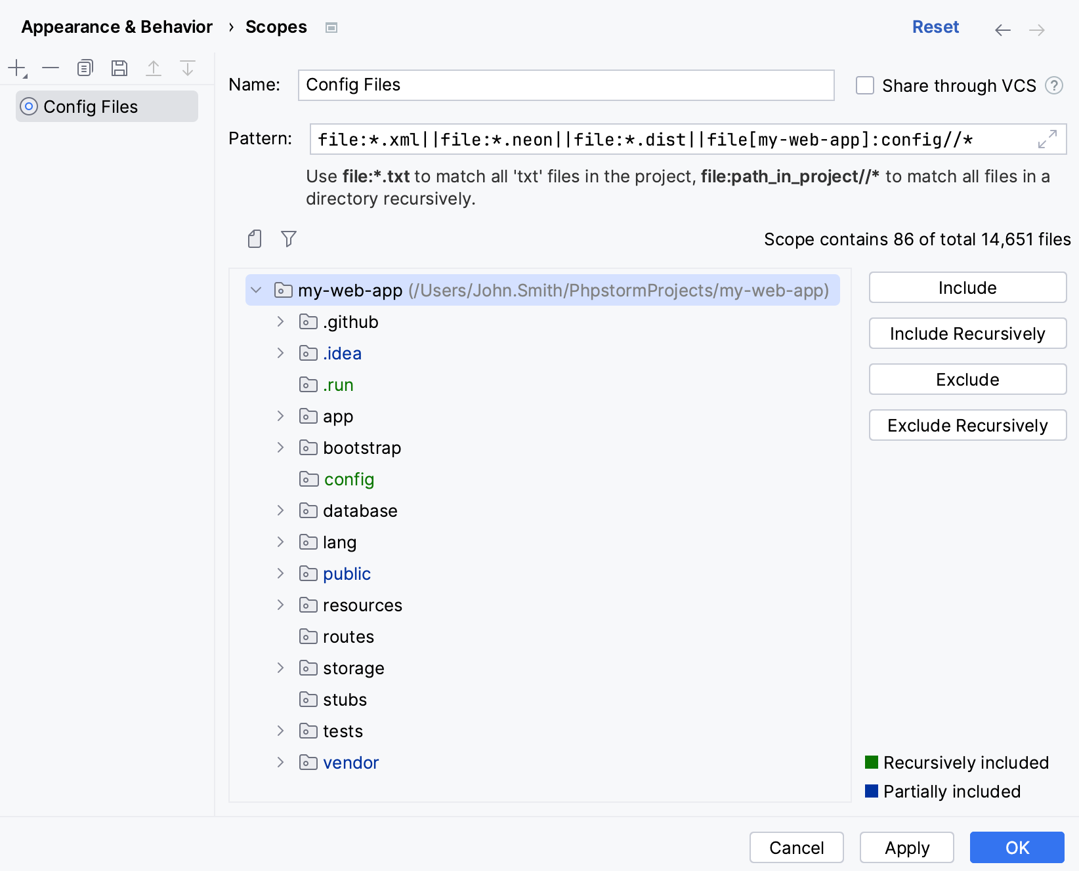Expand the .github folder
Viewport: 1079px width, 871px height.
click(281, 321)
